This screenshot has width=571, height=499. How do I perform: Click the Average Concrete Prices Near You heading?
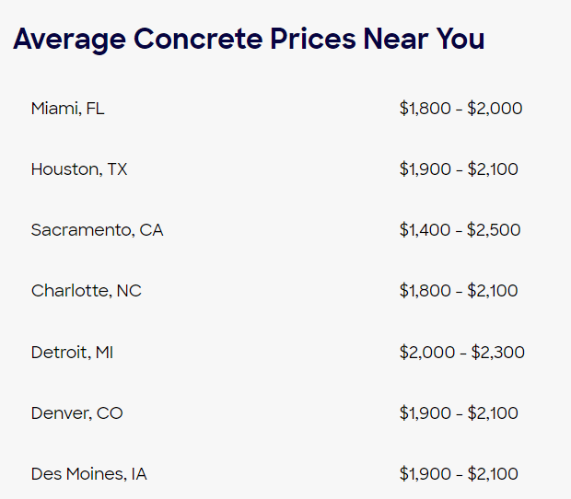click(x=249, y=40)
